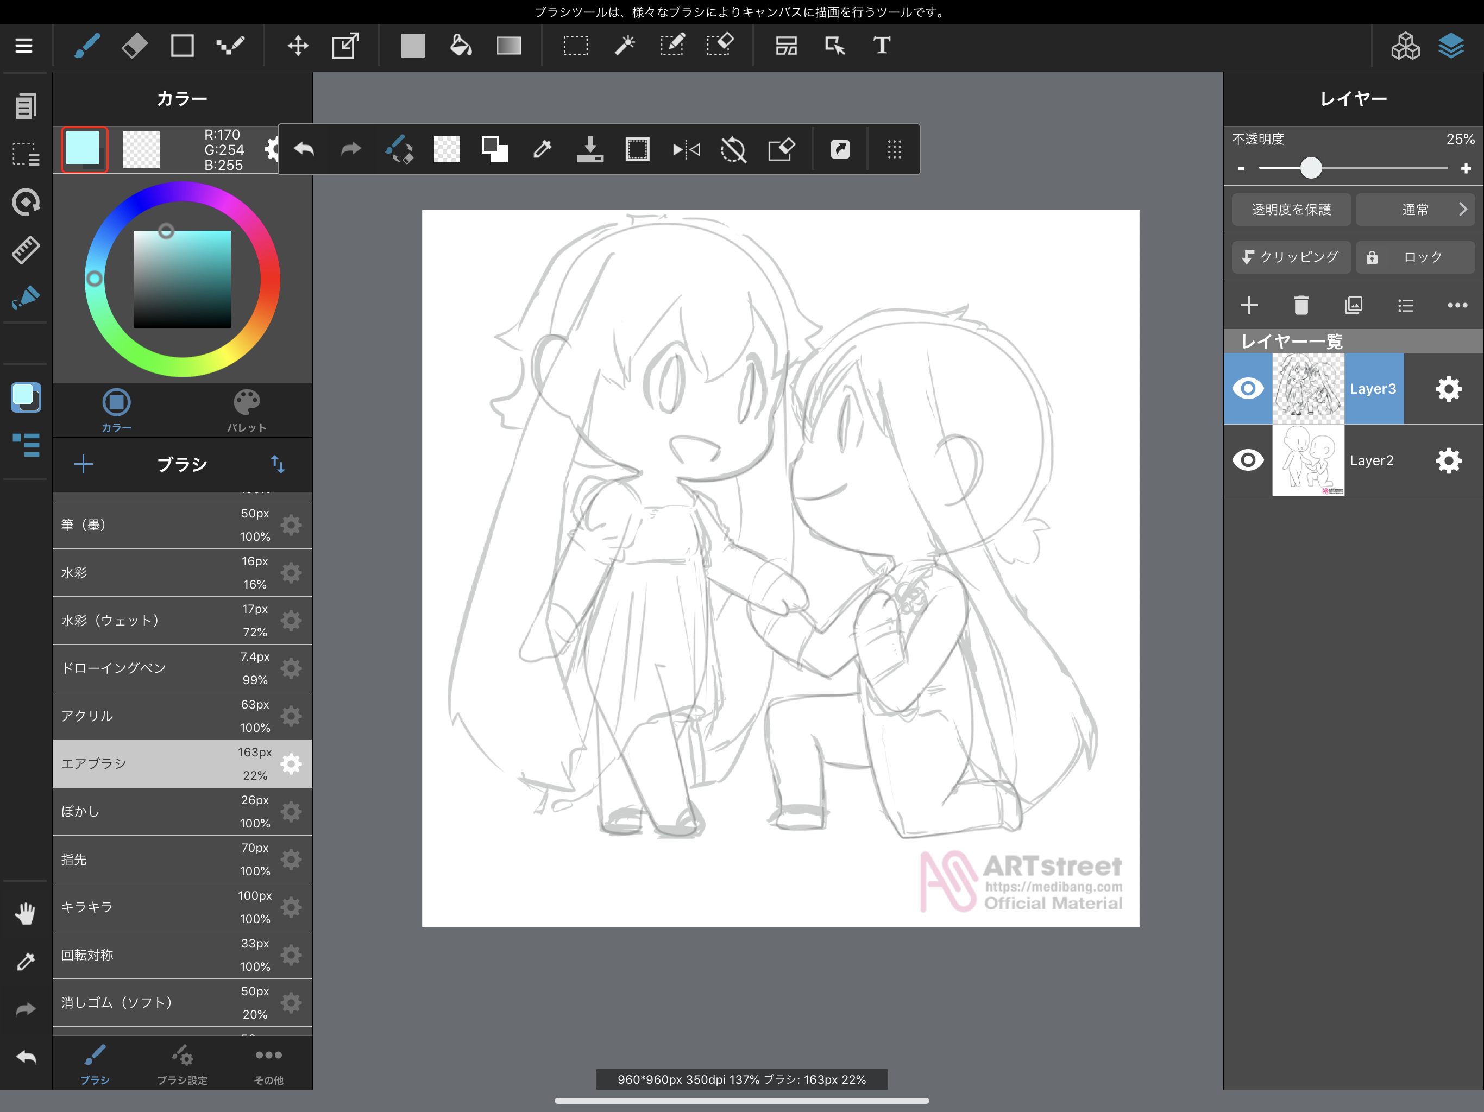This screenshot has width=1484, height=1112.
Task: Select the Text tool
Action: click(x=882, y=46)
